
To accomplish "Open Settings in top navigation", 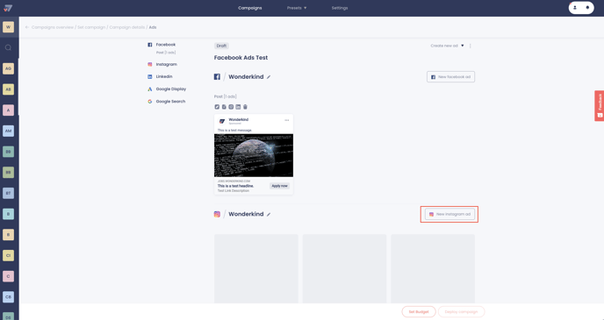I will click(340, 8).
